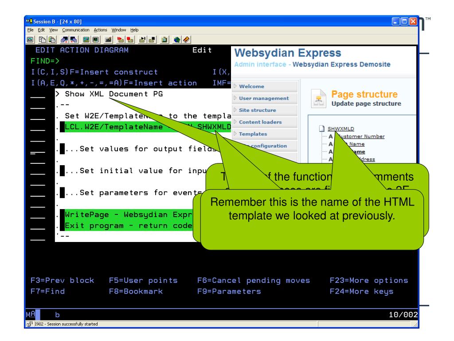The width and height of the screenshot is (454, 341).
Task: Select the Exit program - return code line
Action: [x=129, y=226]
